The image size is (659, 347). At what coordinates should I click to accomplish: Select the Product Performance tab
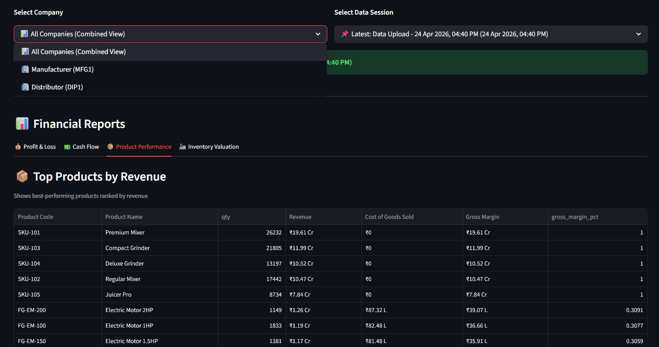tap(139, 147)
